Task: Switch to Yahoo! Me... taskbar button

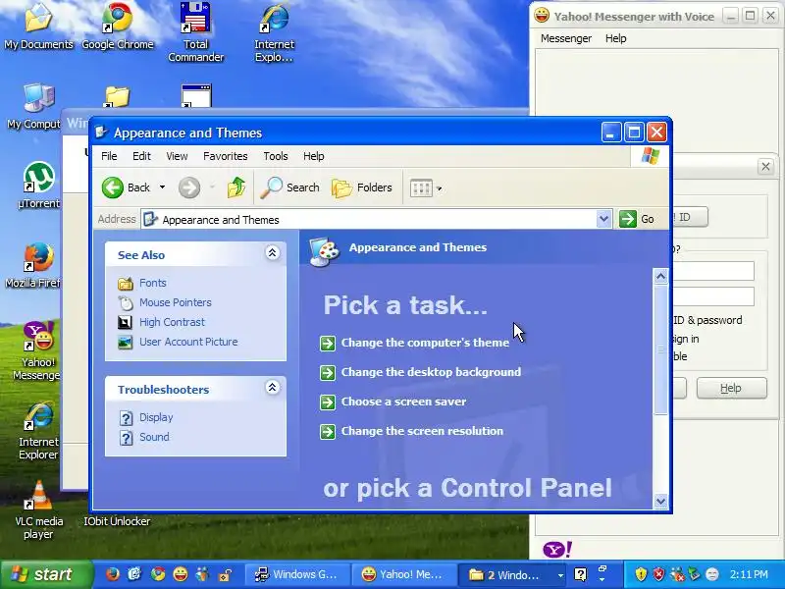Action: pyautogui.click(x=403, y=574)
